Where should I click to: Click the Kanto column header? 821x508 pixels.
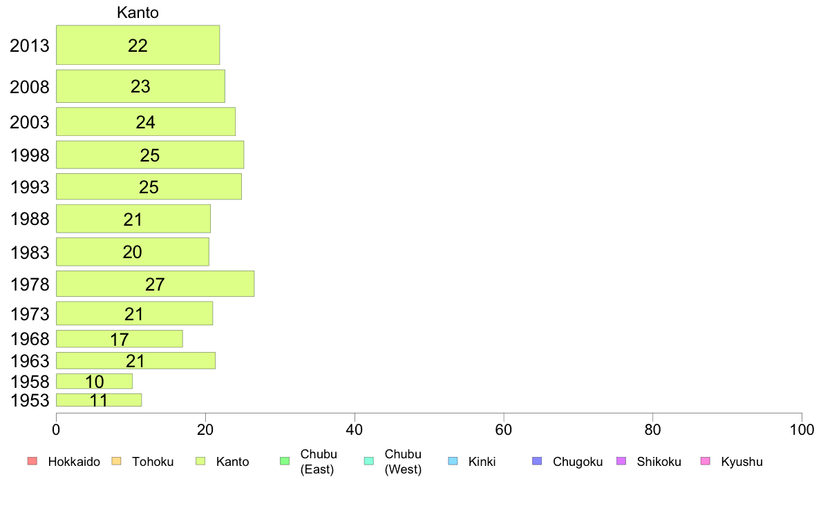pos(138,12)
